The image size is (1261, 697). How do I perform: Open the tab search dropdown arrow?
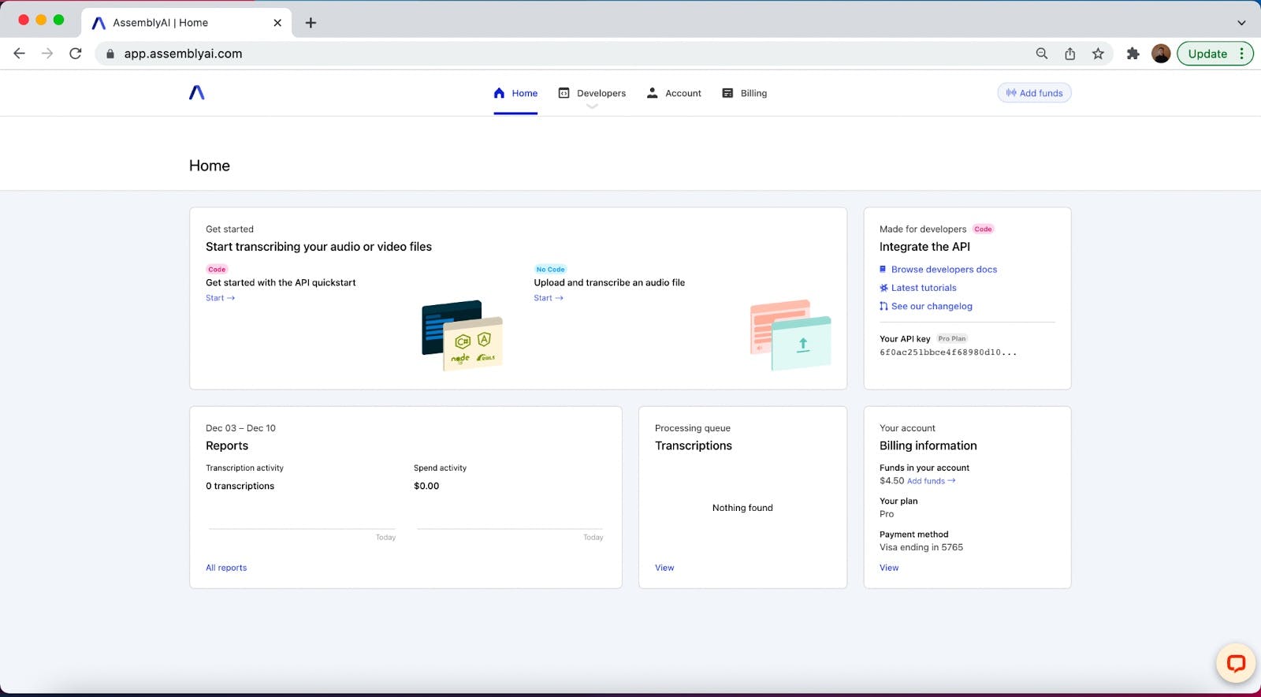click(1241, 23)
